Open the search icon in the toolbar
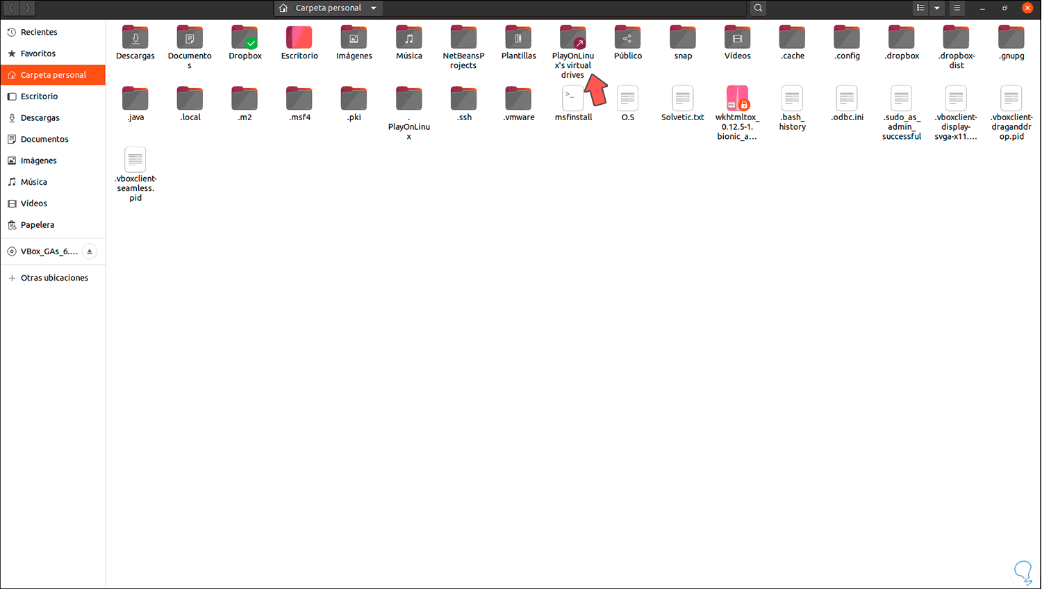The image size is (1042, 589). click(x=757, y=8)
